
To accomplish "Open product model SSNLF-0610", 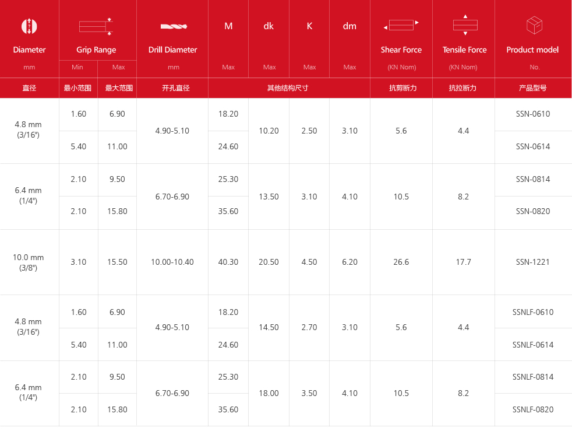I will [532, 313].
